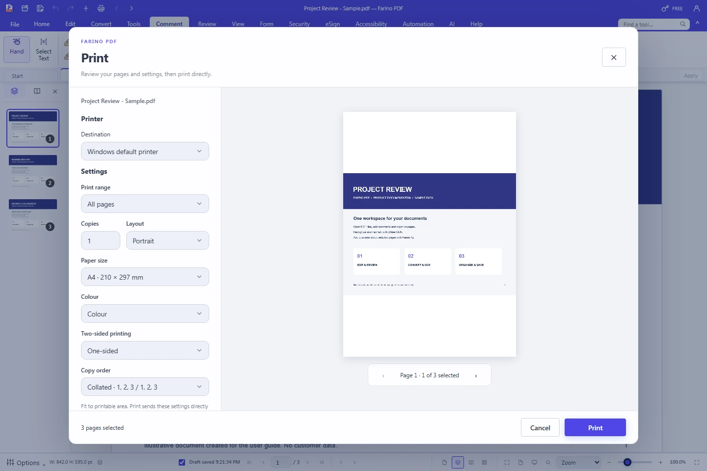Image resolution: width=707 pixels, height=471 pixels.
Task: Click the zoom slider handle
Action: pyautogui.click(x=627, y=462)
